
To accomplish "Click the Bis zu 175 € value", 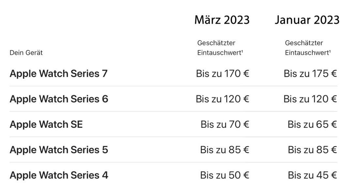I will coord(310,73).
